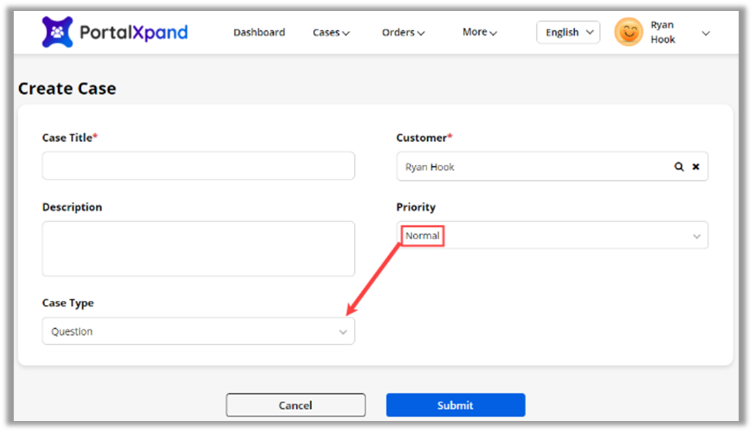
Task: Click inside the Description text area
Action: (x=199, y=248)
